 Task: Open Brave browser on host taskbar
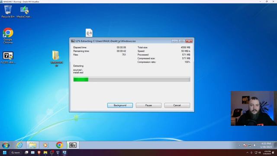click(x=39, y=153)
